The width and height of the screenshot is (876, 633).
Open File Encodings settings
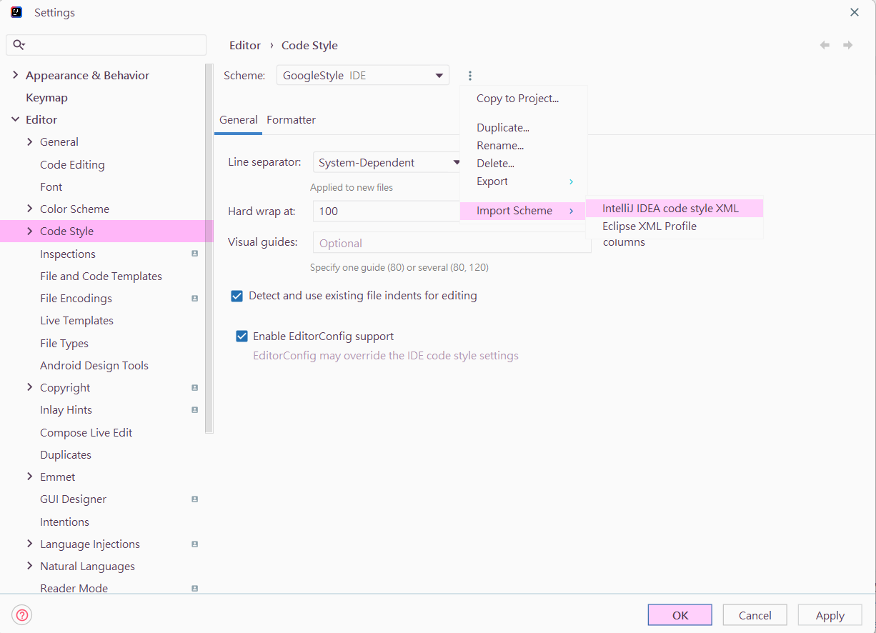(x=76, y=298)
